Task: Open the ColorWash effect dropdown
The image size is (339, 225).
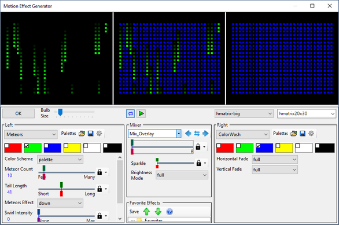Action: [x=242, y=134]
